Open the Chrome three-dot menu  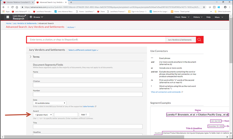pos(230,7)
